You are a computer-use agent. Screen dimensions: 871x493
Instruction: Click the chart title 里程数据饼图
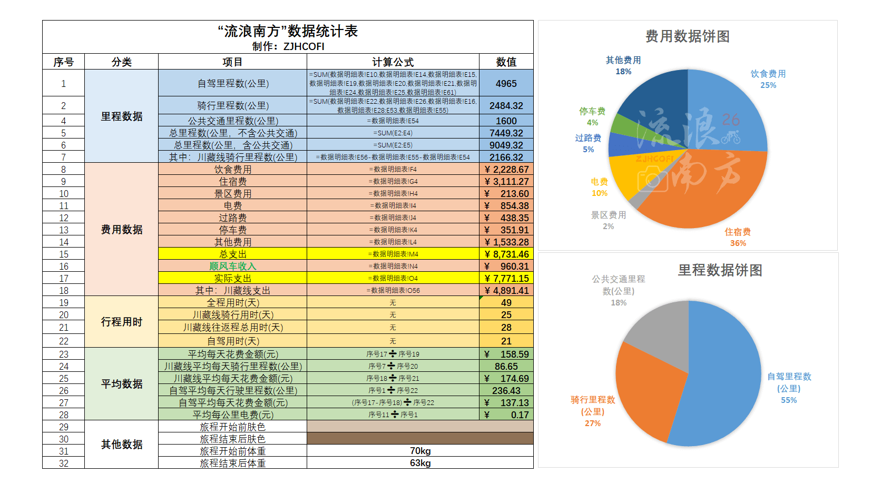(720, 270)
